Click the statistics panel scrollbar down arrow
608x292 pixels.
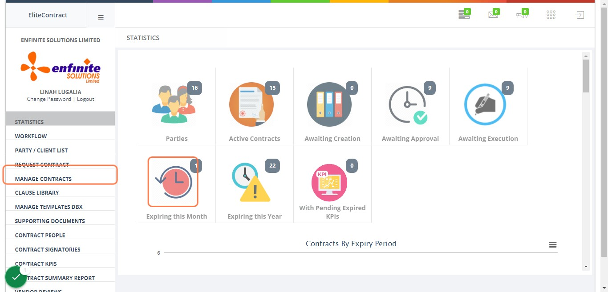tap(586, 267)
